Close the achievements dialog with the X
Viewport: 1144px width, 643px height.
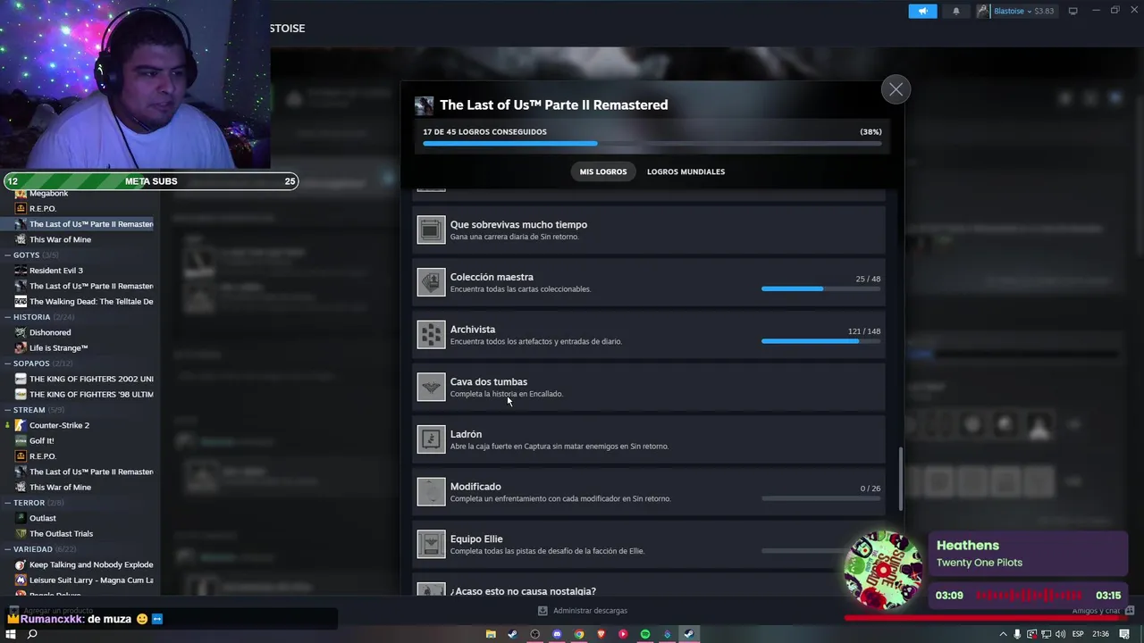click(x=896, y=89)
